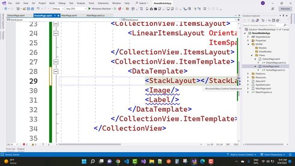Switch to the DetailsPage.xaml tab
The height and width of the screenshot is (166, 295).
(x=16, y=15)
